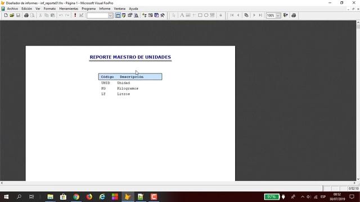Click the 'Código' column header
The width and height of the screenshot is (360, 202).
point(107,77)
